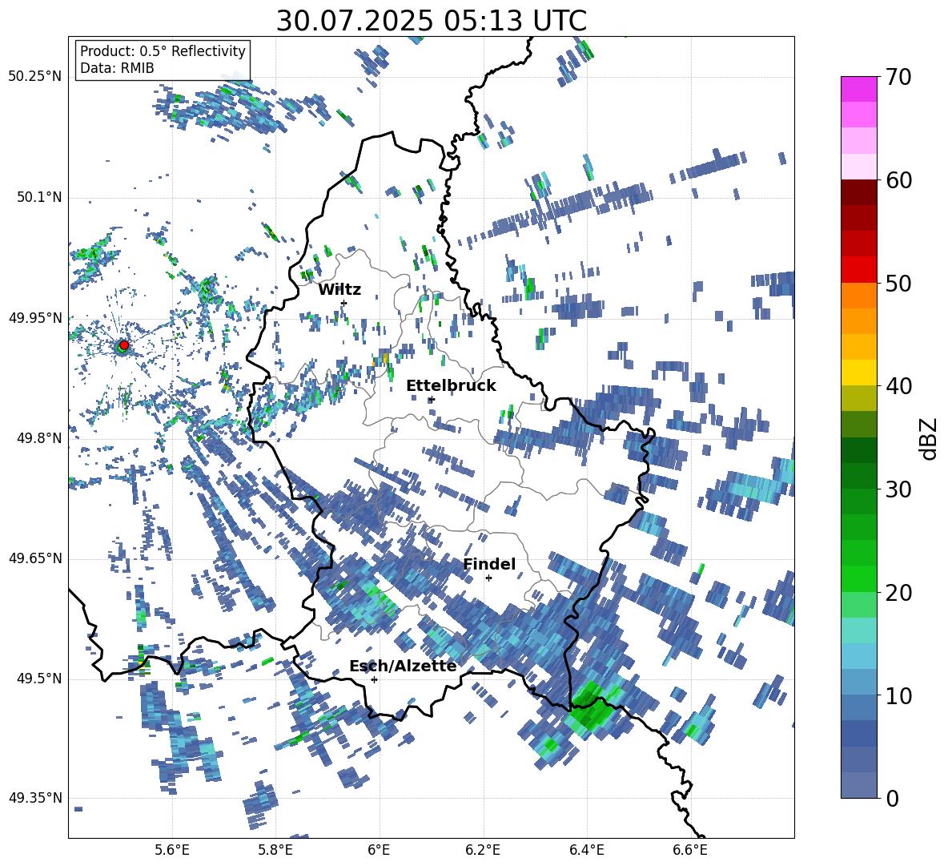
Task: Click the 50 colorbar tick label
Action: click(898, 284)
